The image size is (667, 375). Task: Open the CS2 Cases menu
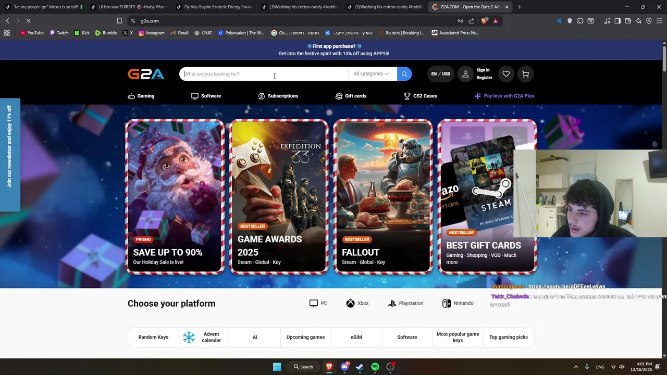[x=420, y=96]
